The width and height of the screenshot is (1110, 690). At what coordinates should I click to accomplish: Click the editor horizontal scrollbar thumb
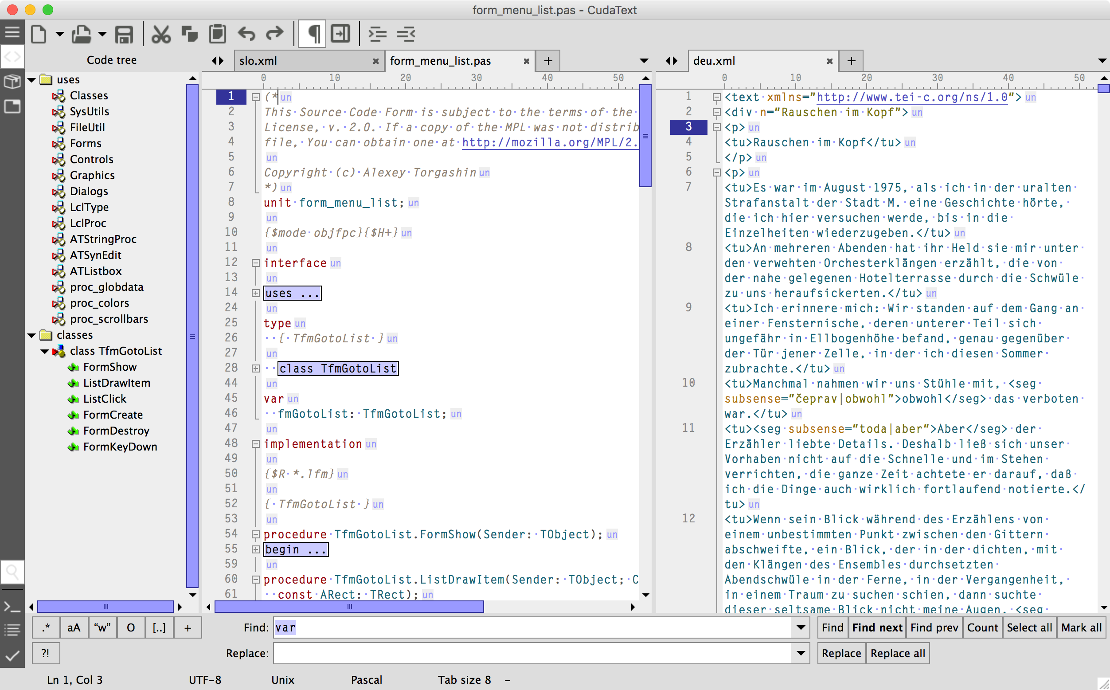349,607
